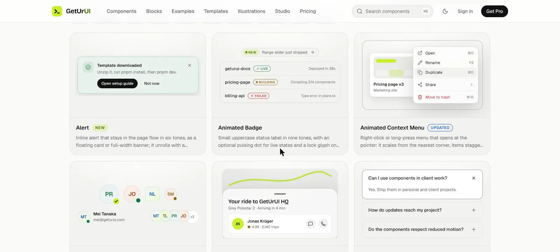
Task: Click the PR avatar with checkmark badge
Action: coord(109,194)
